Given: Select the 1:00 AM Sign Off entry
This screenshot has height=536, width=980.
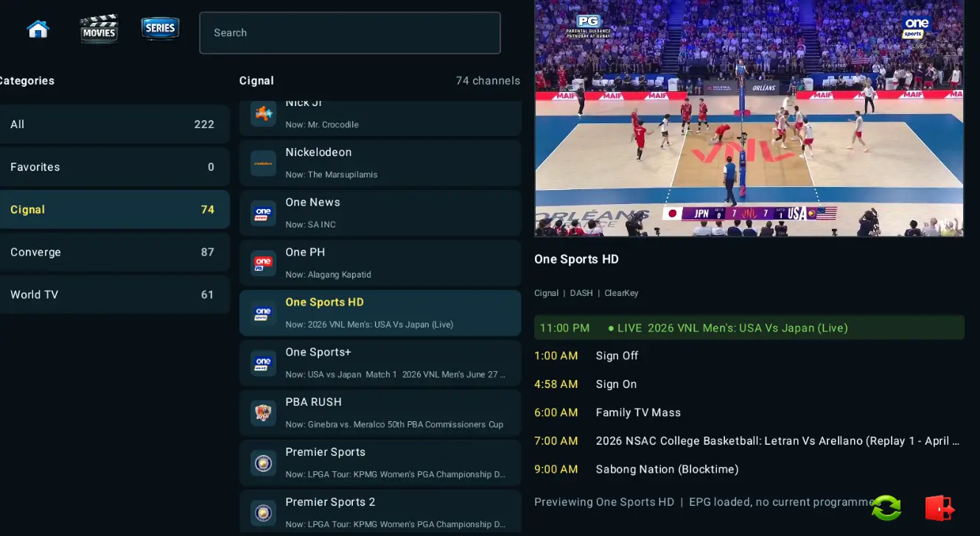Looking at the screenshot, I should (x=749, y=356).
